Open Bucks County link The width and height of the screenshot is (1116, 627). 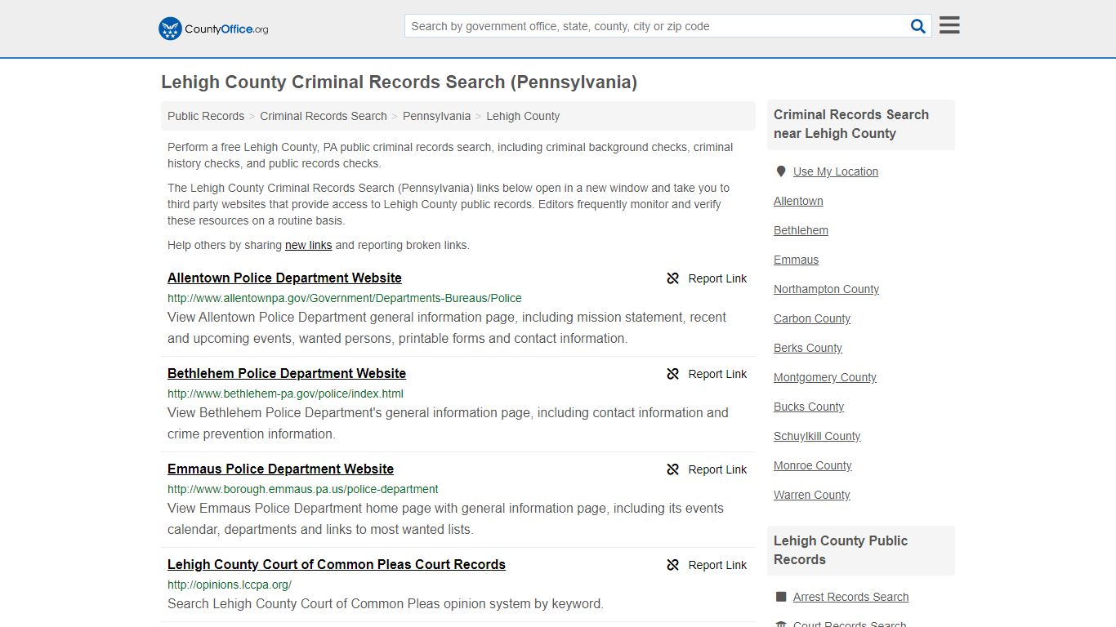(x=809, y=407)
